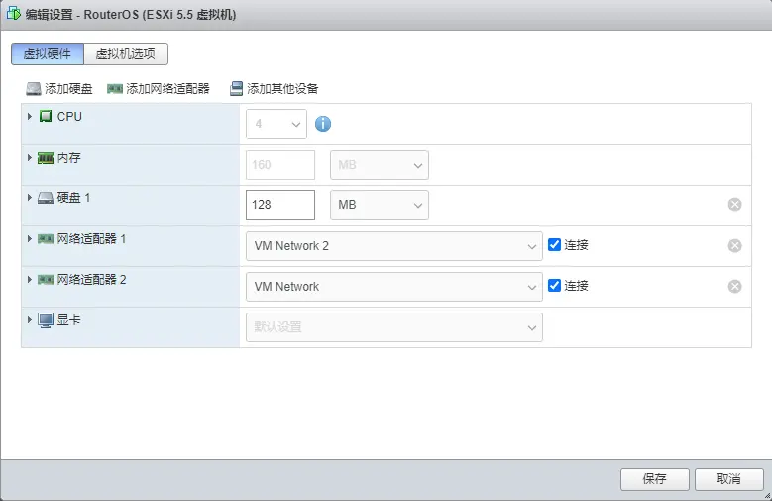Expand the CPU row
The image size is (772, 501).
click(29, 116)
